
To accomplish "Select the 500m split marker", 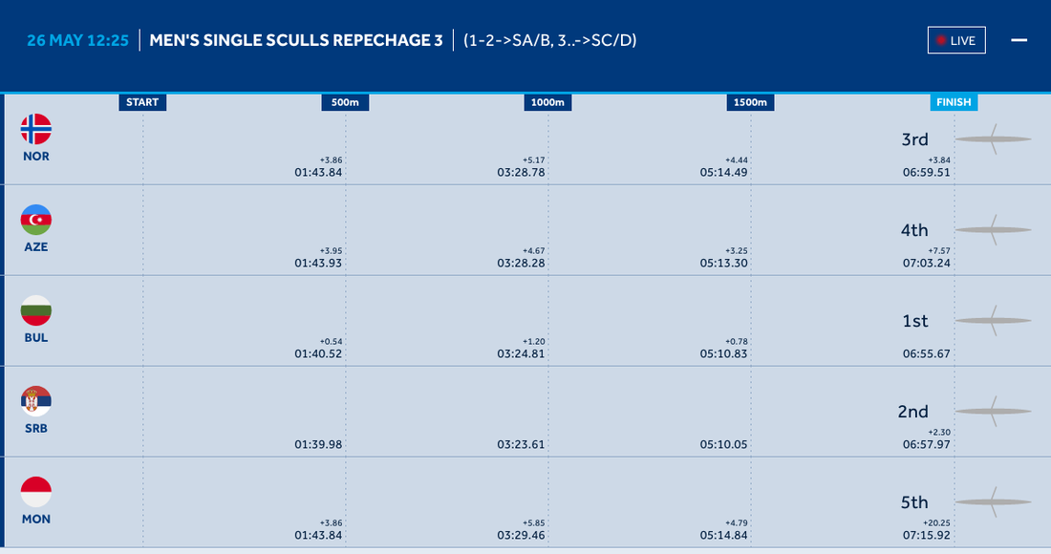I will [345, 102].
